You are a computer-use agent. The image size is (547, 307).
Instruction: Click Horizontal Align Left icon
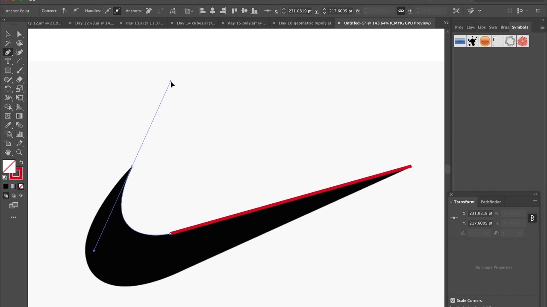coord(203,11)
